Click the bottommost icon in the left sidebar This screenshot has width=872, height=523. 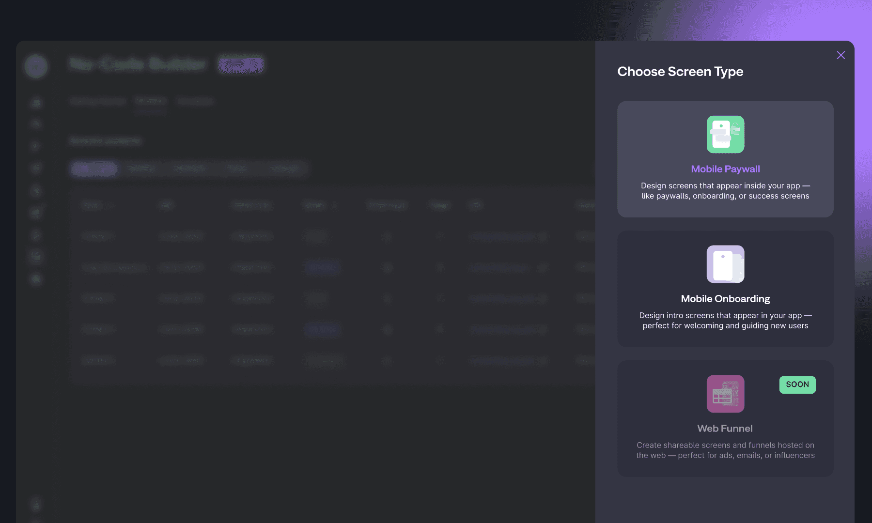[35, 505]
